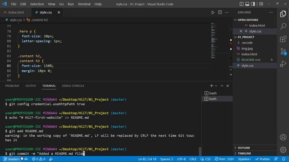Open the Manage gear icon
The height and width of the screenshot is (162, 289).
tap(283, 150)
